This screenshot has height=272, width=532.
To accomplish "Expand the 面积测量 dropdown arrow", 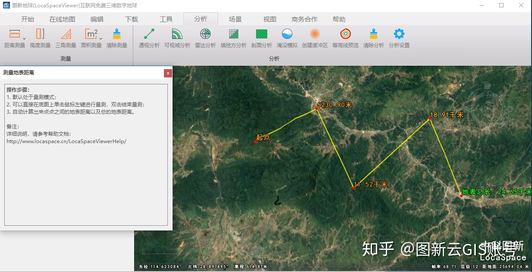I will pyautogui.click(x=101, y=39).
